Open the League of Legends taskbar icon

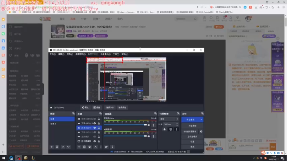click(33, 158)
